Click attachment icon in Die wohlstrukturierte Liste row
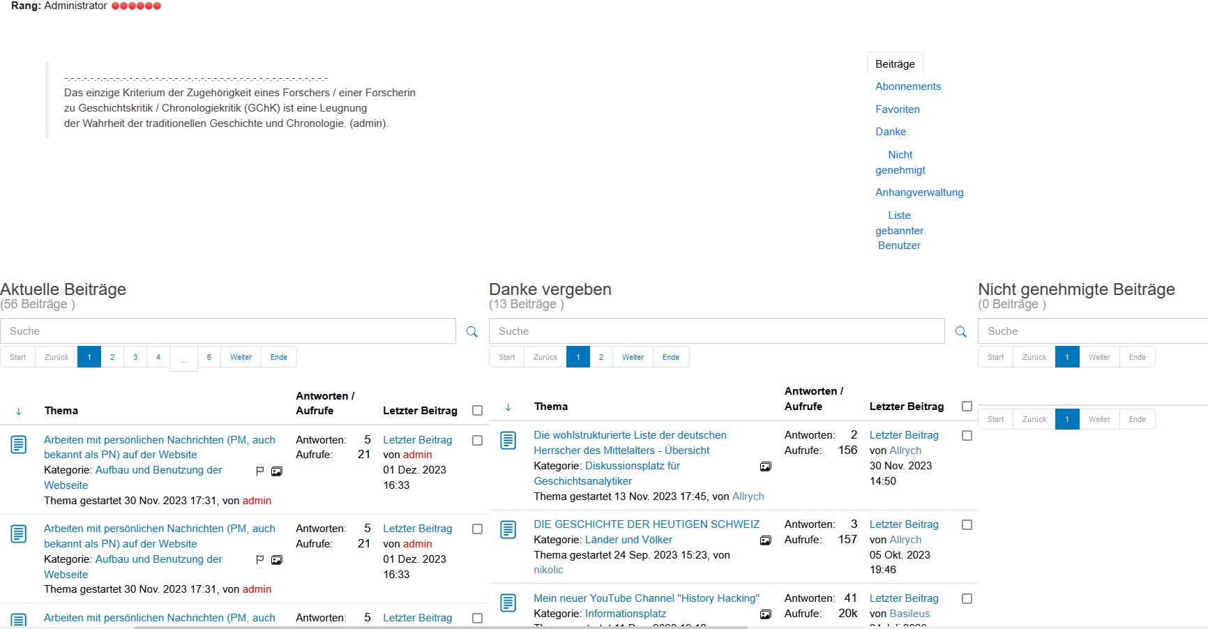The width and height of the screenshot is (1208, 629). pos(765,467)
